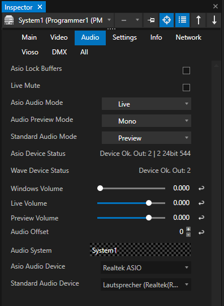The width and height of the screenshot is (224, 306).
Task: Select the DMX tab
Action: [59, 52]
